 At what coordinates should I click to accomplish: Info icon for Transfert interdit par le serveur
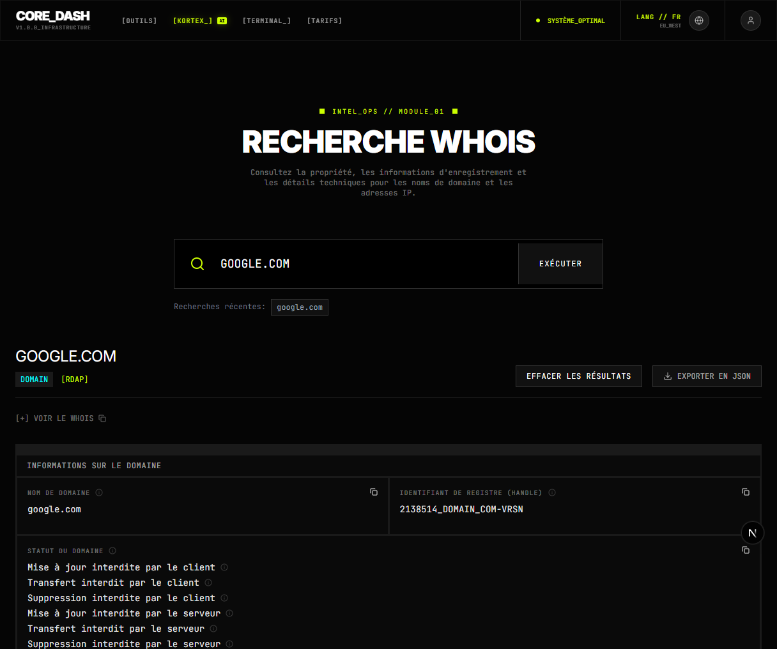pos(213,629)
